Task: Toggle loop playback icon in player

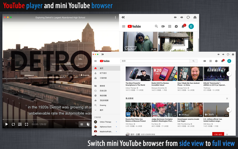Action: coord(13,124)
